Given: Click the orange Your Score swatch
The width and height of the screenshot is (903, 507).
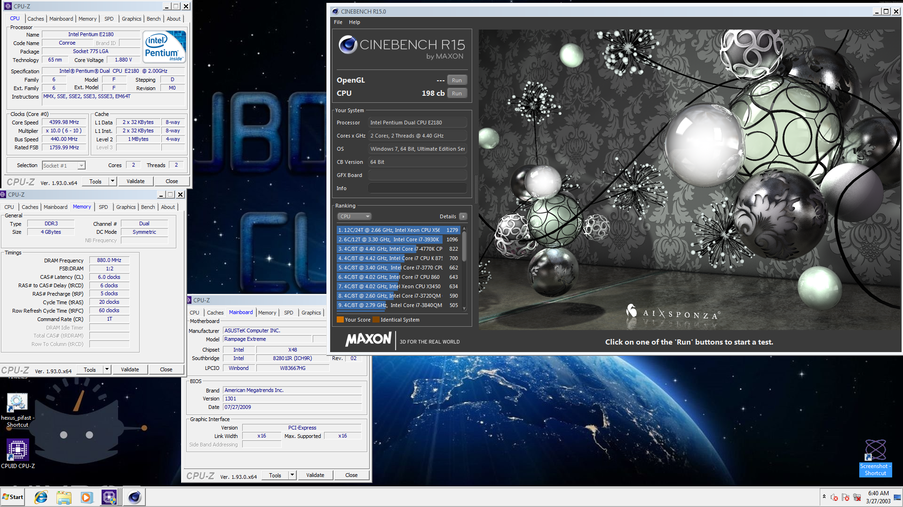Looking at the screenshot, I should 340,320.
